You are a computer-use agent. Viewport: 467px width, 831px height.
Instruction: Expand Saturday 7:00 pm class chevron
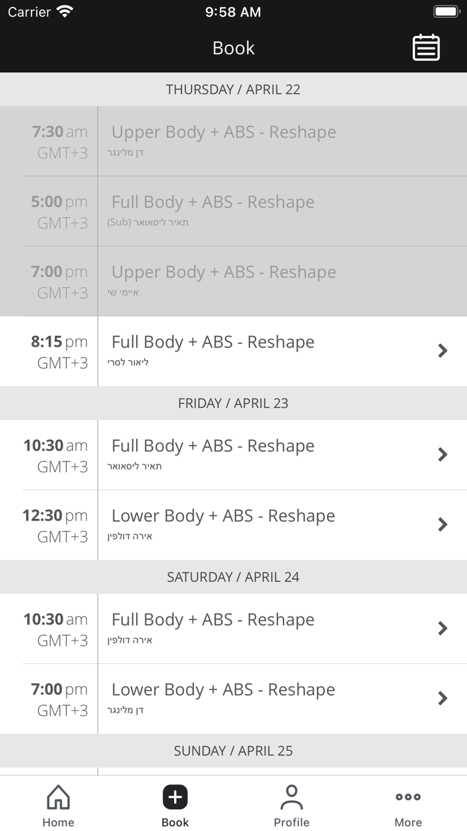(442, 698)
